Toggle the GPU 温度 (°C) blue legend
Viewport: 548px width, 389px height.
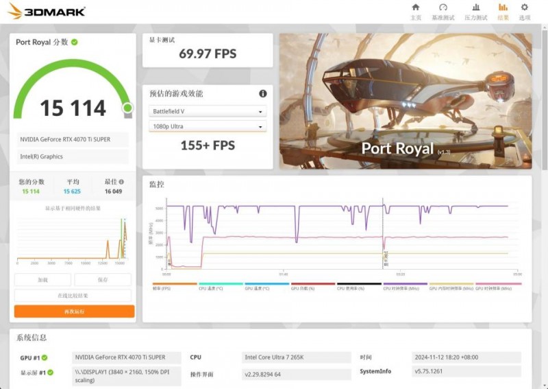click(x=267, y=286)
